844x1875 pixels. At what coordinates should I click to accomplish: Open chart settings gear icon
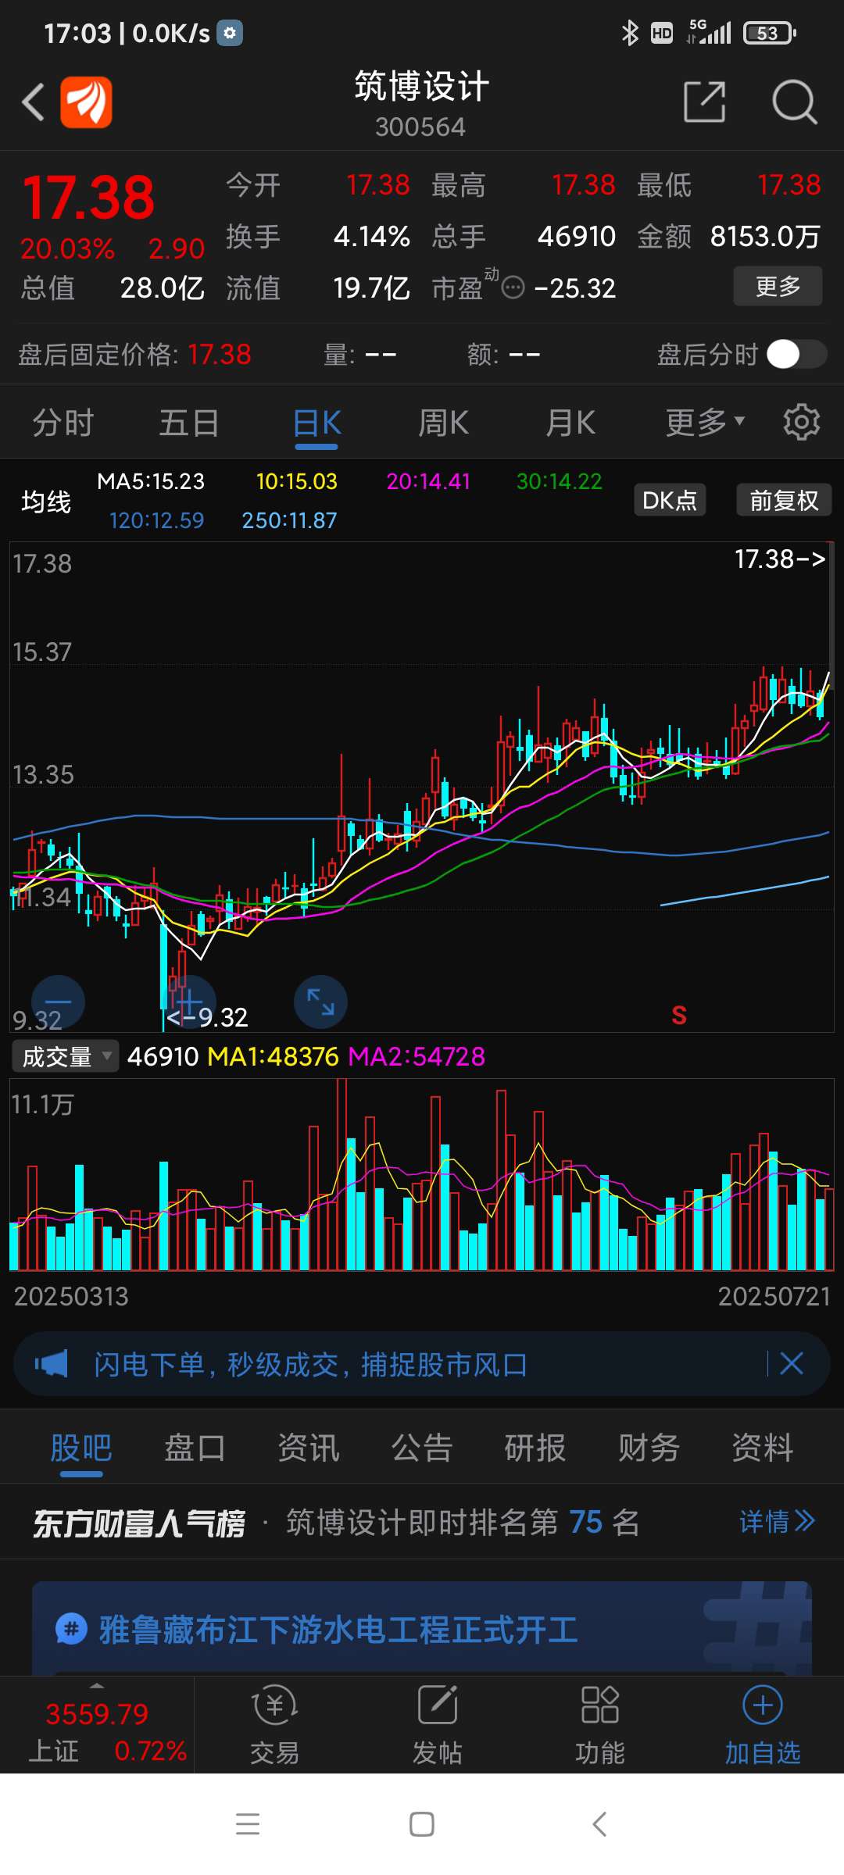pos(801,423)
